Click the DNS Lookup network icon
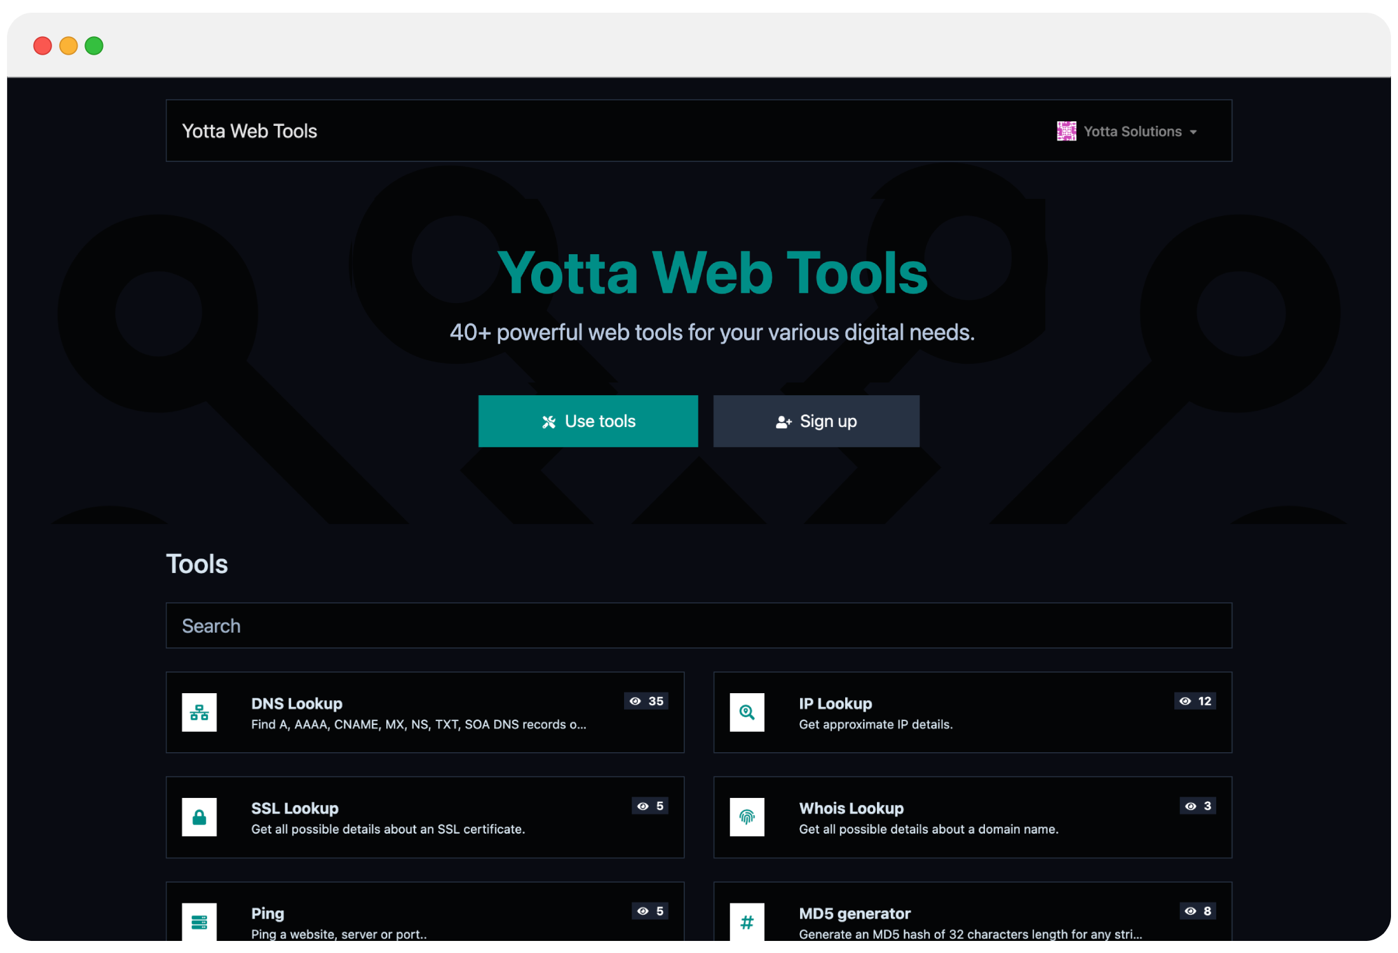 [199, 712]
